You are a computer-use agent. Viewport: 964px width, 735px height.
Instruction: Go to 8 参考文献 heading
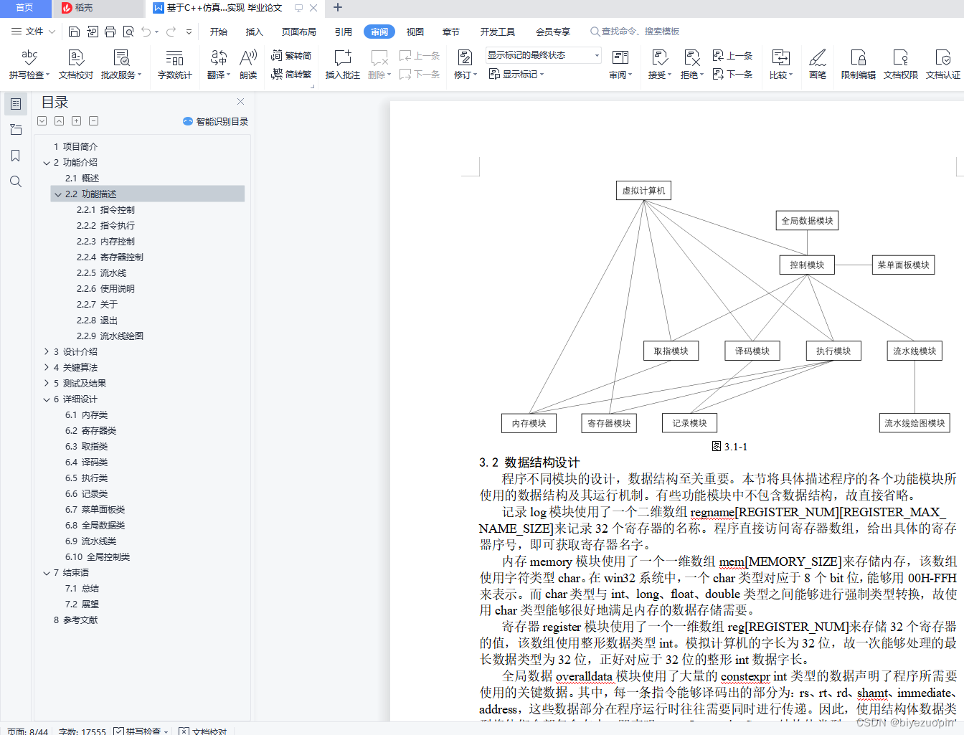click(x=76, y=620)
